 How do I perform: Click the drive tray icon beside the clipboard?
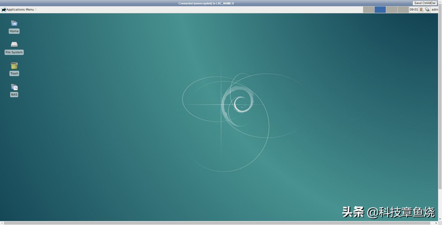click(x=427, y=10)
